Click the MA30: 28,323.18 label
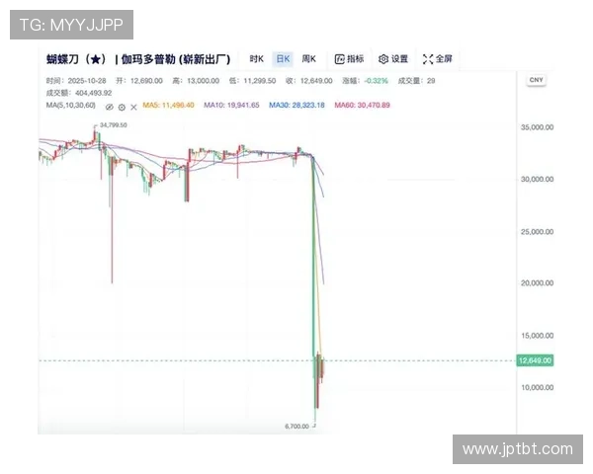 (x=296, y=105)
